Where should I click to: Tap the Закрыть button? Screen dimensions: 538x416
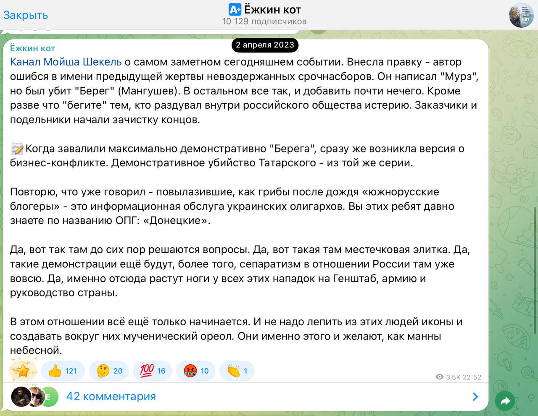26,15
